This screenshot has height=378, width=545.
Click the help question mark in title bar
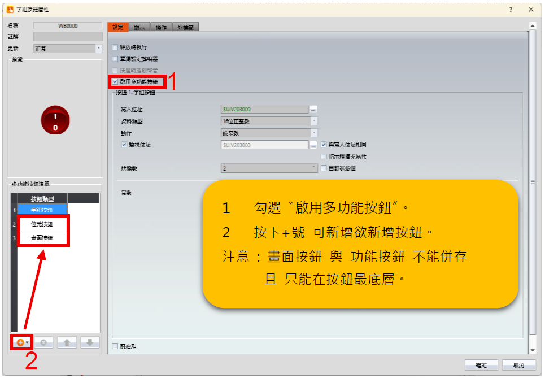[511, 10]
